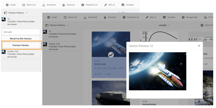The height and width of the screenshot is (108, 216).
Task: Click Add Label input field
Action: [x=21, y=32]
